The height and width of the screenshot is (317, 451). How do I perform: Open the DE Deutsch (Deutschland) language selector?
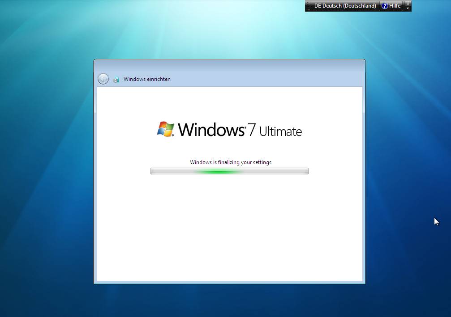coord(345,6)
